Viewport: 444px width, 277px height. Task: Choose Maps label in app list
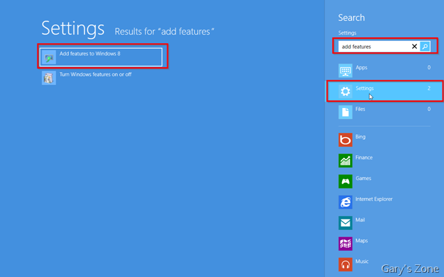click(x=361, y=241)
